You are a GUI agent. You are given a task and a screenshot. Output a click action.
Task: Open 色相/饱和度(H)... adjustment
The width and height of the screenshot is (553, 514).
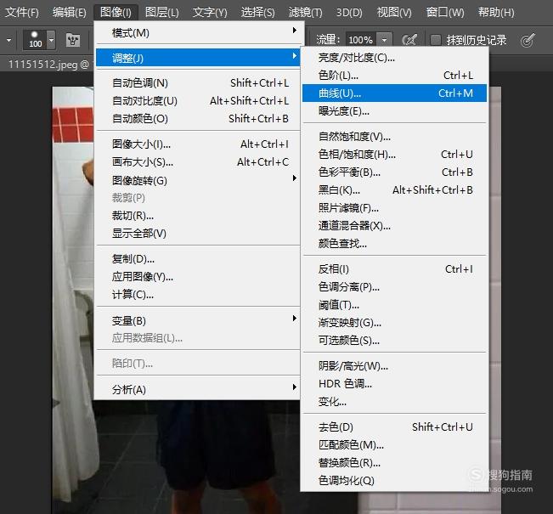tap(394, 154)
